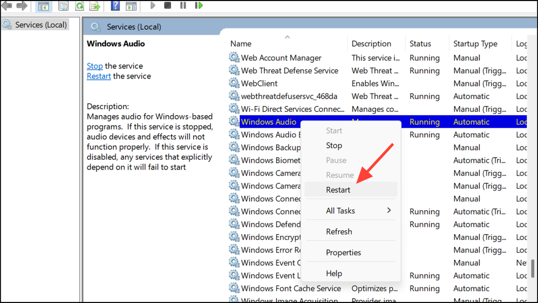Image resolution: width=538 pixels, height=303 pixels.
Task: Click gear icon beside Windows Defend service
Action: (235, 224)
